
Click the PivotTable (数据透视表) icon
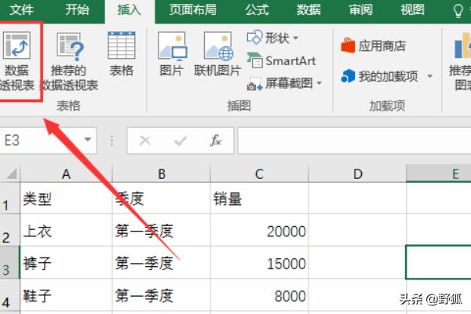[16, 46]
